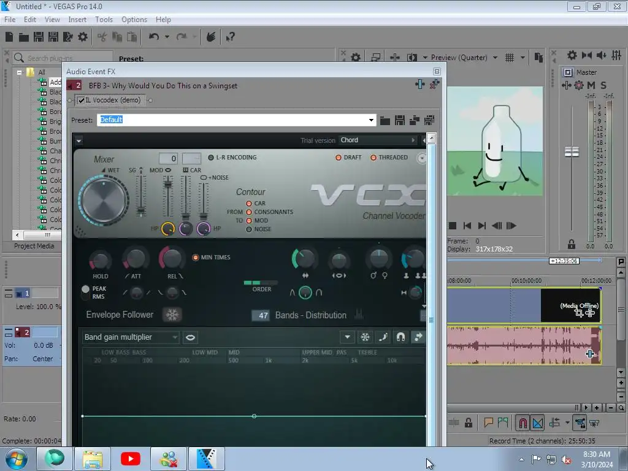Click the Master FX icon in mixer
Screen dimensions: 628x471
point(566,85)
